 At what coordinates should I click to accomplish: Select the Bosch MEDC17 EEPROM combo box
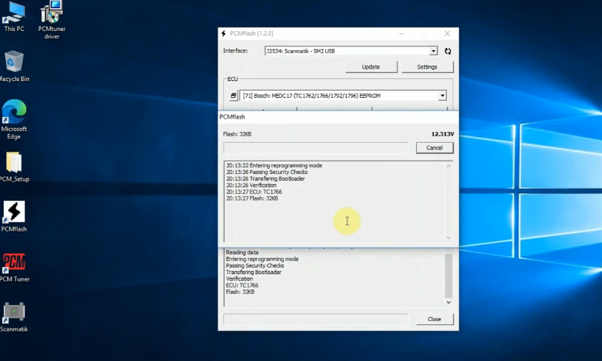click(343, 96)
